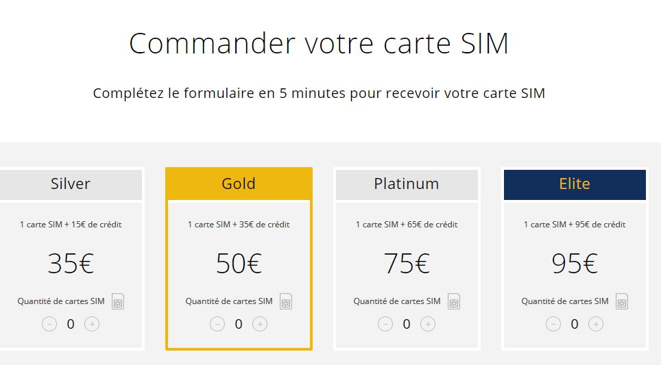Viewport: 661px width, 365px height.
Task: Decrease Platinum SIM card quantity with minus
Action: coord(385,324)
